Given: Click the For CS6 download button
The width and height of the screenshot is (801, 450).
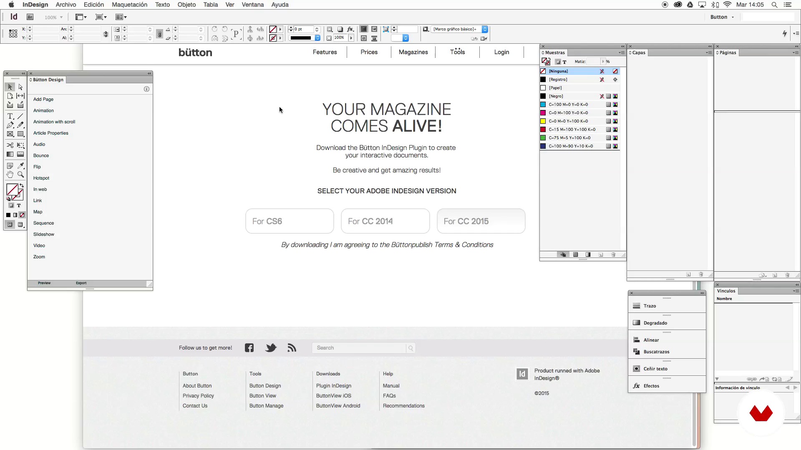Looking at the screenshot, I should point(290,221).
